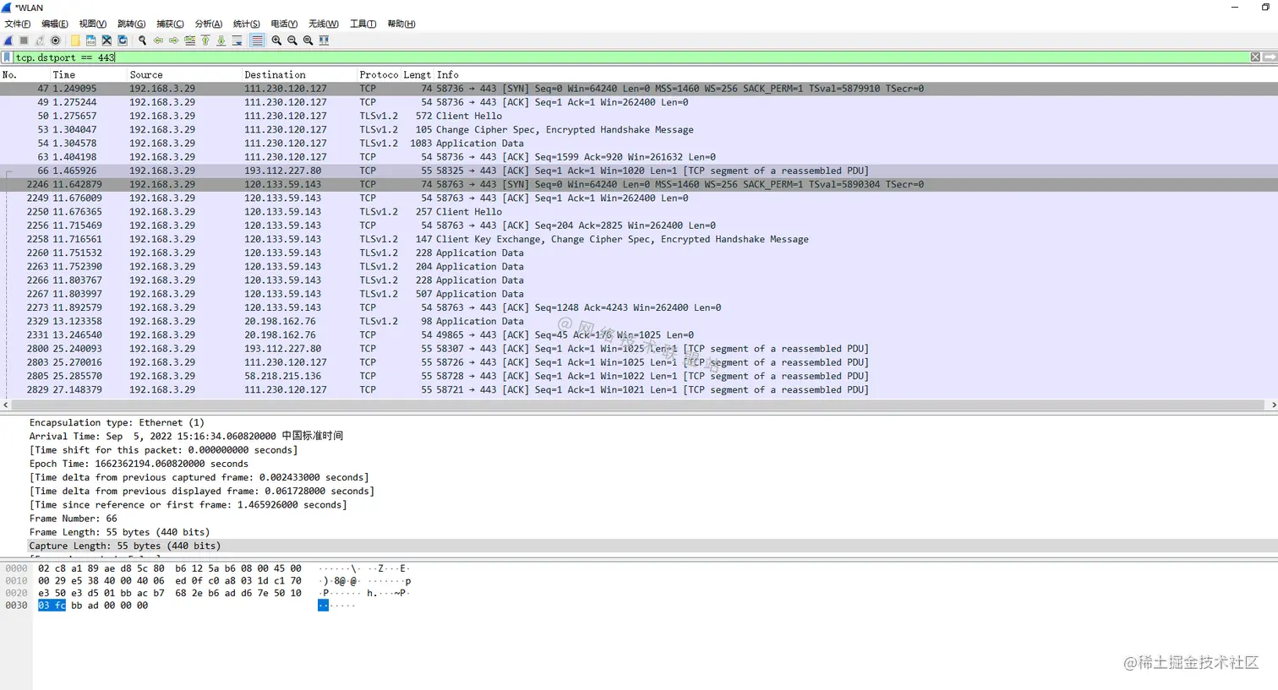Screen dimensions: 1278x690
Task: Select hex dump offset row 0010
Action: [16, 581]
